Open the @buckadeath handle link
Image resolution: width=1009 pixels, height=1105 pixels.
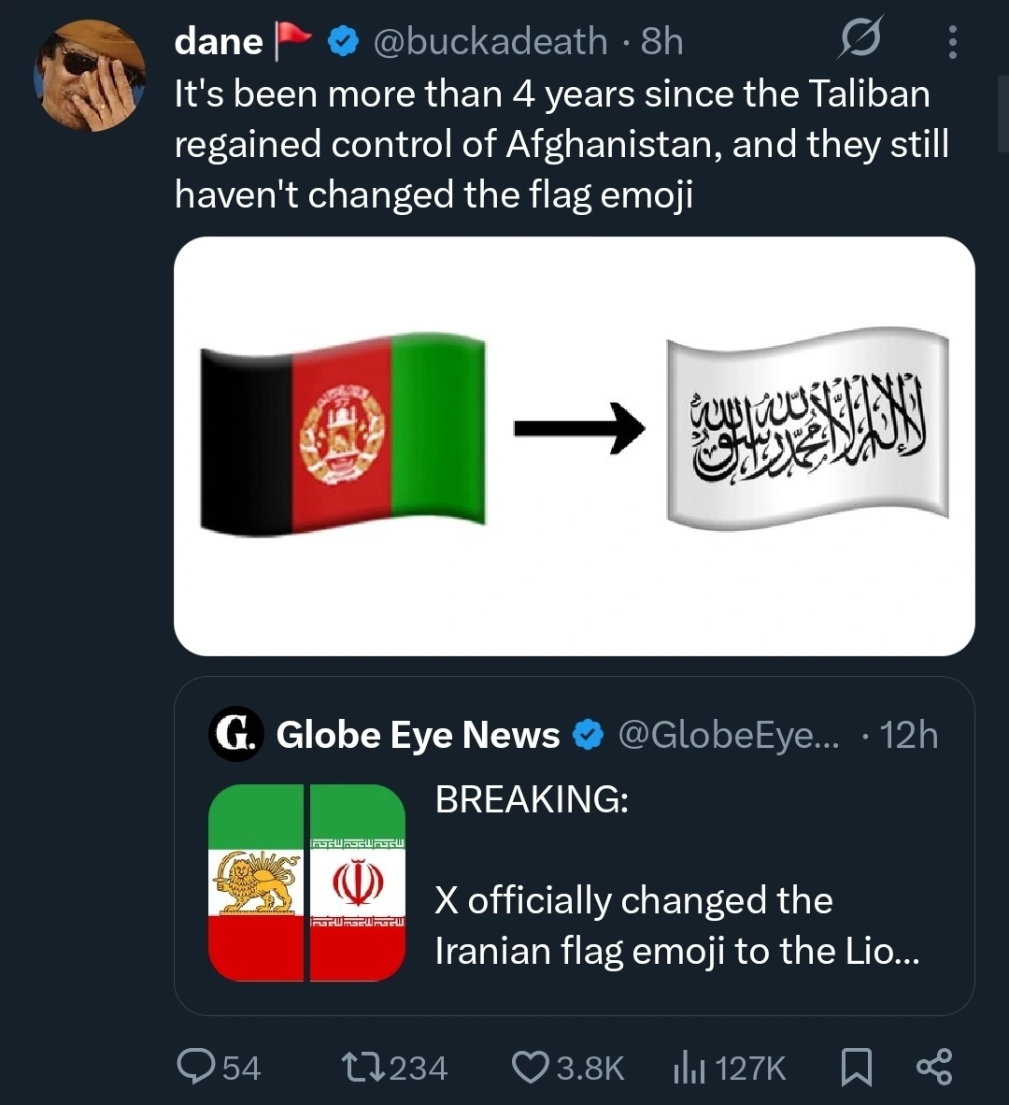[490, 41]
